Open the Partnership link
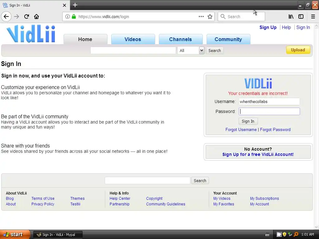Screen dimensions: 319x239 [119, 204]
